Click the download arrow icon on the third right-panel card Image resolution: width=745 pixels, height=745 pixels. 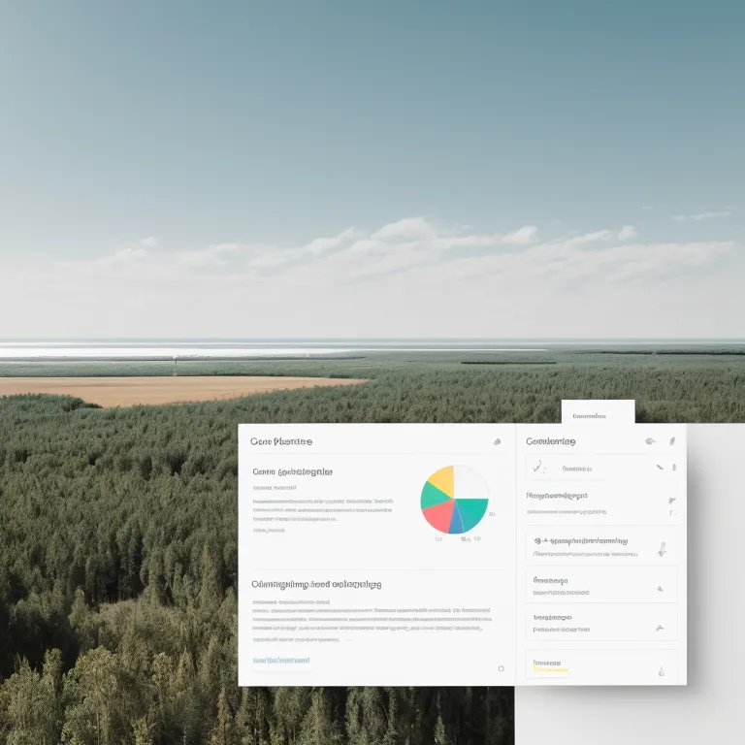[662, 548]
